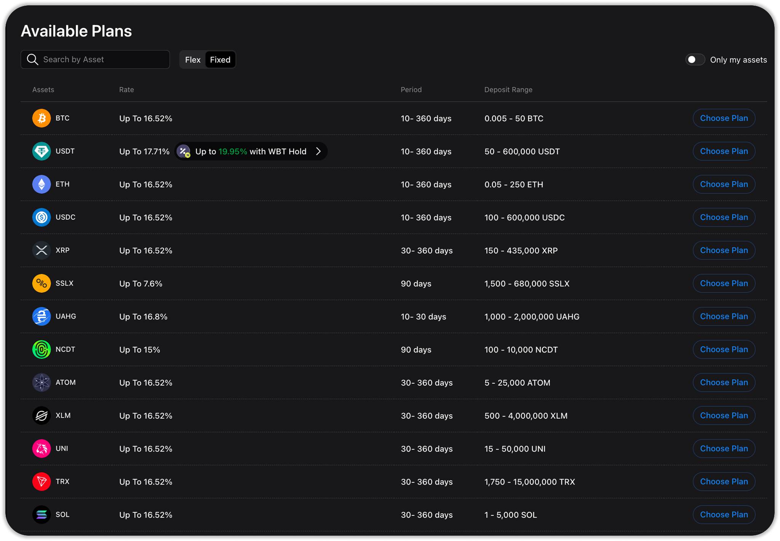Click the SSLX percent coin icon
The width and height of the screenshot is (780, 541).
pyautogui.click(x=42, y=283)
